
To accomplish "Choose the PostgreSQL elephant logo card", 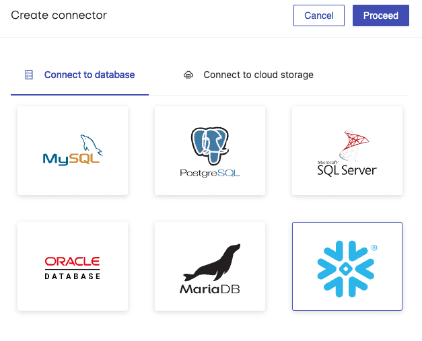I will click(210, 151).
